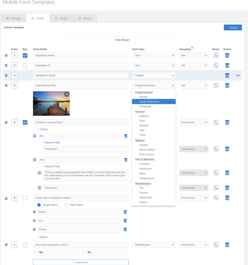Open Grouping dropdown for Employee Name
Image resolution: width=248 pixels, height=265 pixels.
[x=194, y=55]
